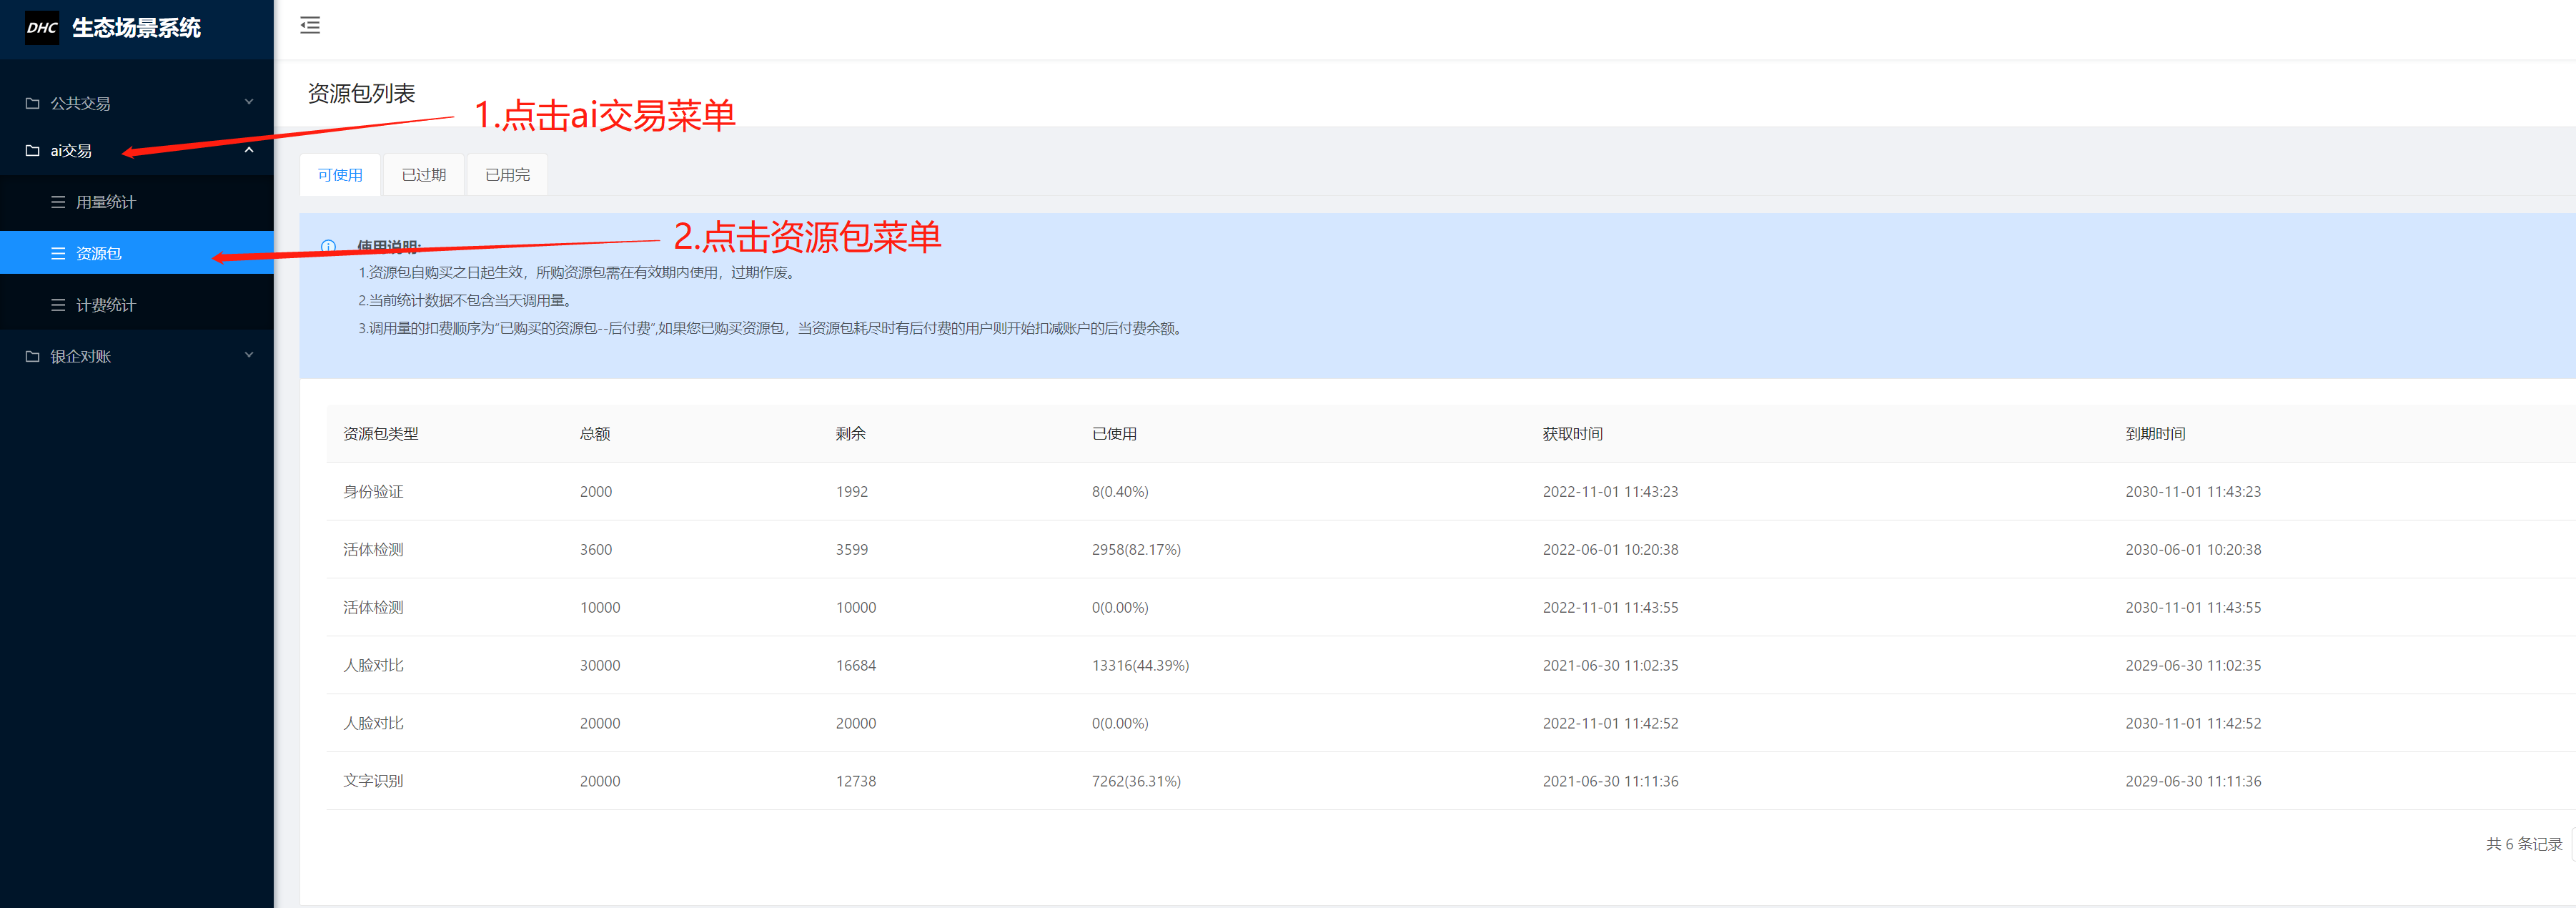Open the ai交易 sidebar menu

coord(137,151)
